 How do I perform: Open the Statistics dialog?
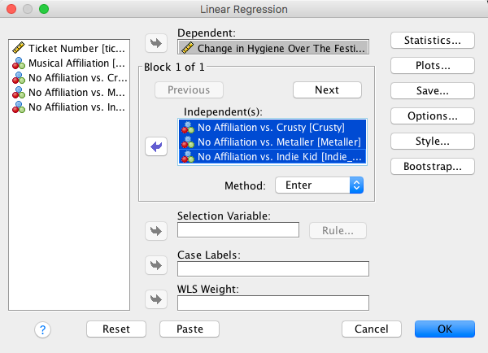432,40
